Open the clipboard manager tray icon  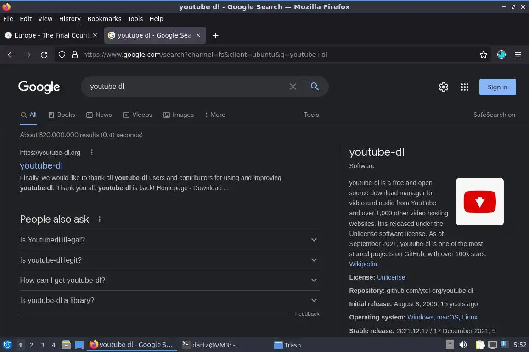480,345
